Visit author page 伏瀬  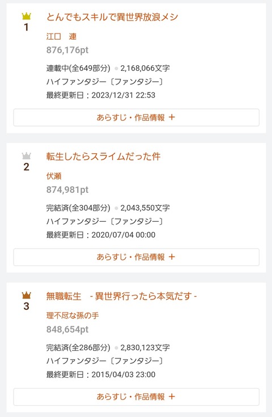pyautogui.click(x=54, y=176)
